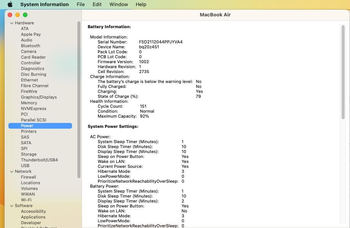Open Applications under Software
This screenshot has height=228, width=350.
tap(34, 217)
